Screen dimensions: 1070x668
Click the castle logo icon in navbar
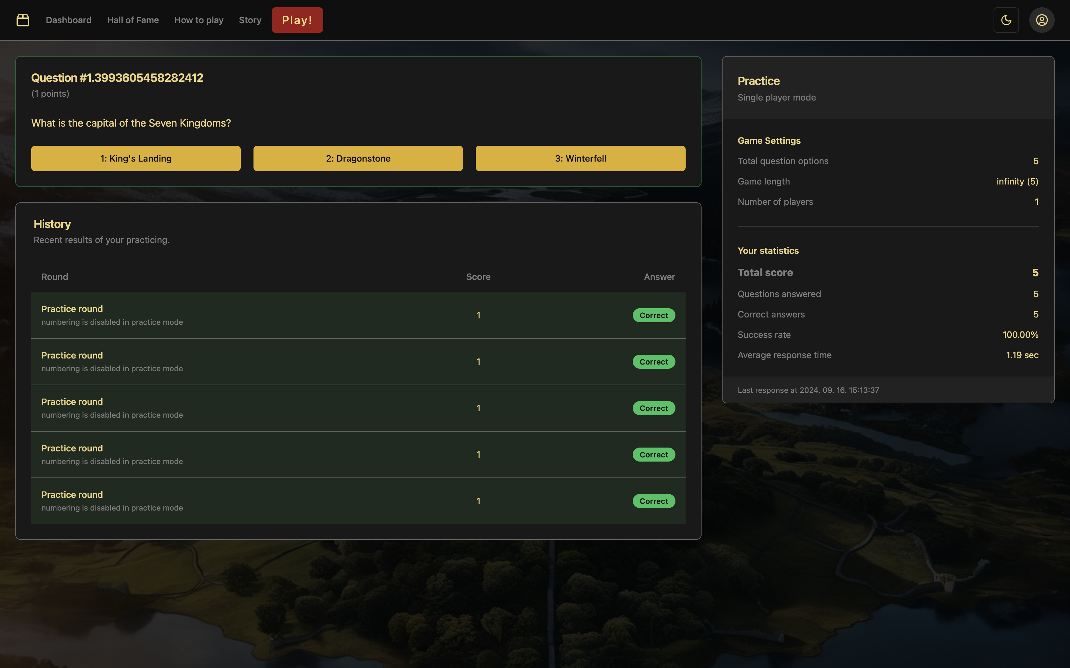(x=23, y=20)
